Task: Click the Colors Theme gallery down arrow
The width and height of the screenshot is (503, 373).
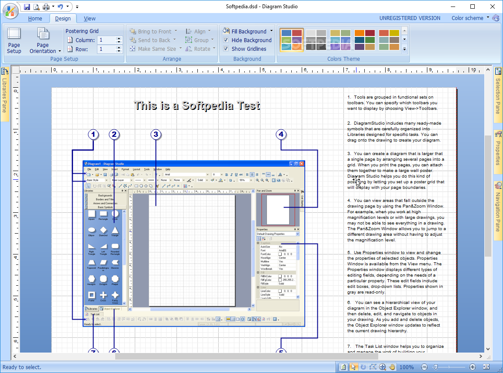Action: click(x=404, y=40)
